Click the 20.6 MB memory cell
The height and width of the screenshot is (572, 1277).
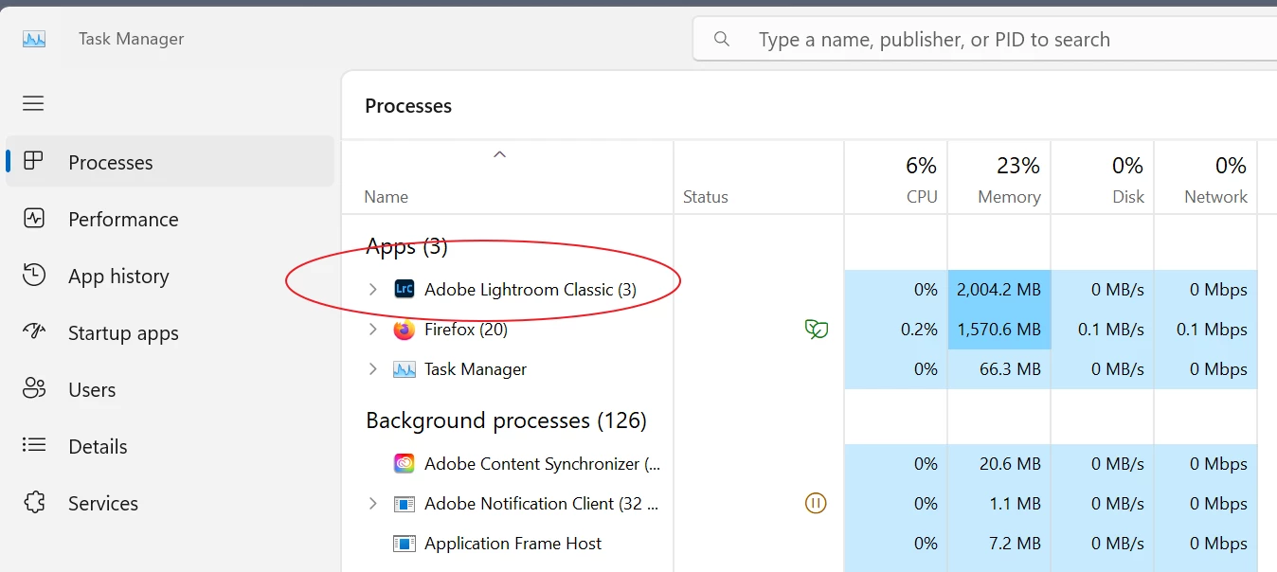point(999,464)
